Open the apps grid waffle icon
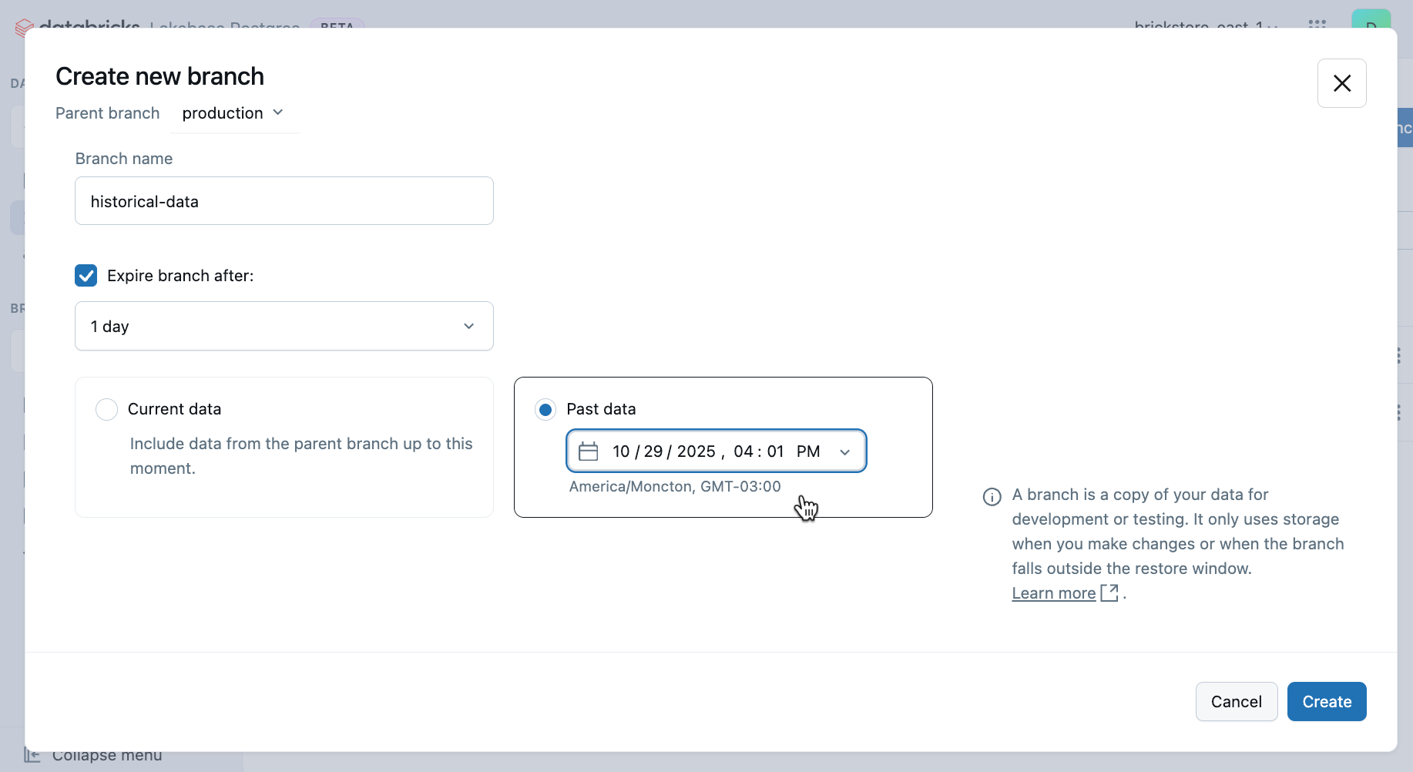This screenshot has height=772, width=1413. tap(1318, 25)
